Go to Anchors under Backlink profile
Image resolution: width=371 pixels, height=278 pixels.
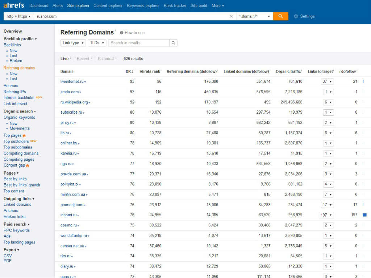(11, 86)
